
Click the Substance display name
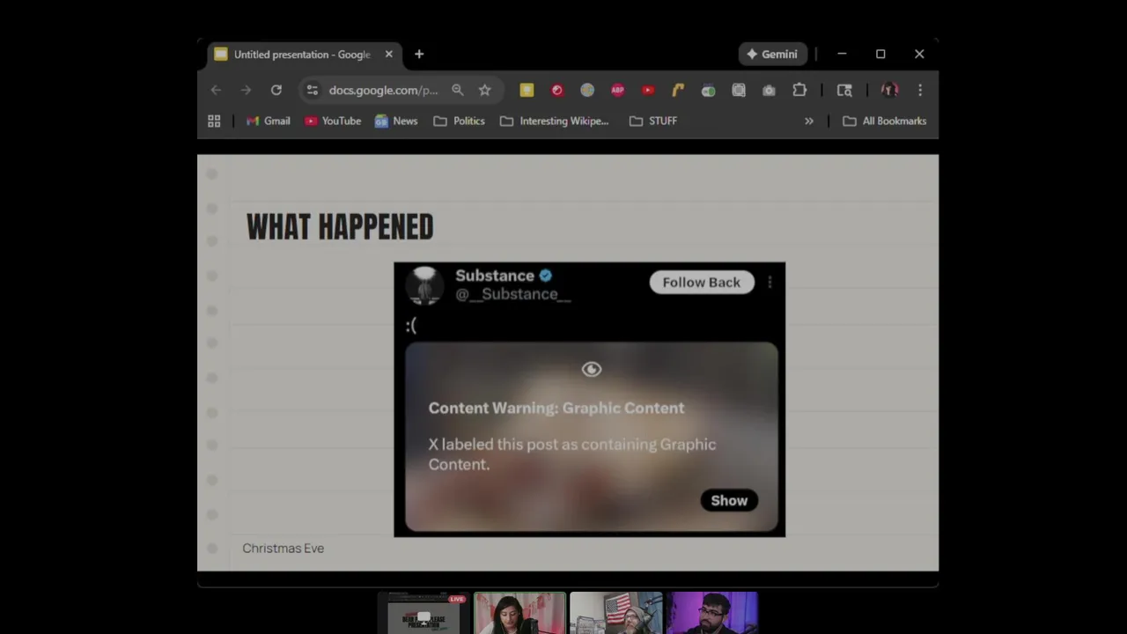point(495,276)
